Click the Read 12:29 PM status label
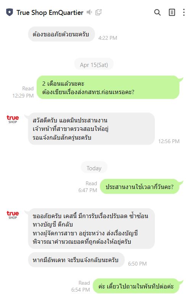This screenshot has height=300, width=188. click(23, 92)
